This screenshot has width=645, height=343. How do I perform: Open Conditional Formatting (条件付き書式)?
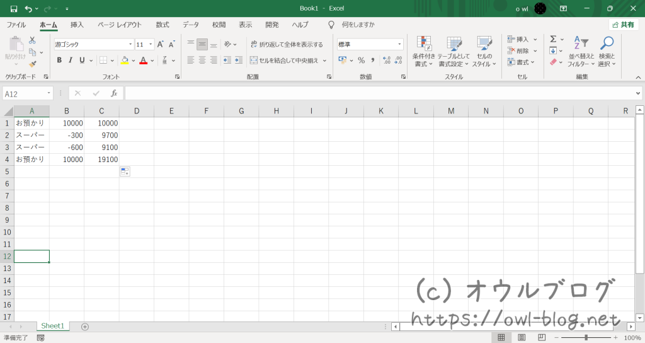(424, 52)
